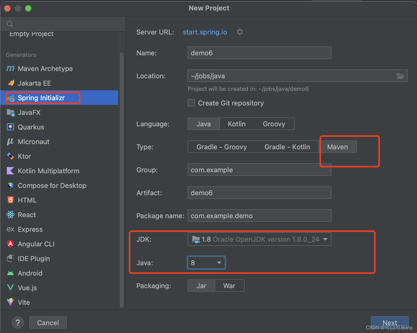This screenshot has width=417, height=333.
Task: Click the project type search field
Action: [63, 24]
